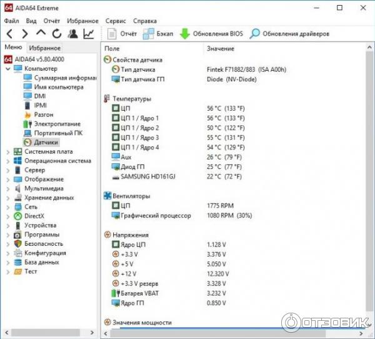Viewport: 375px width, 339px height.
Task: Select AIDA64 v5.80.4000 root item
Action: point(34,59)
